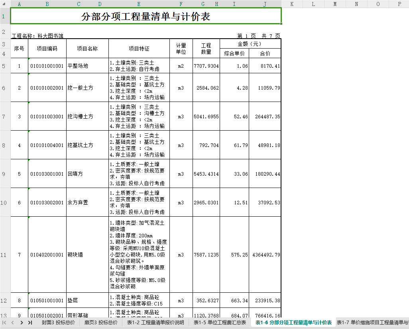Click the 工程名称: 科大图书馆 cell
The height and width of the screenshot is (329, 409).
pos(38,36)
